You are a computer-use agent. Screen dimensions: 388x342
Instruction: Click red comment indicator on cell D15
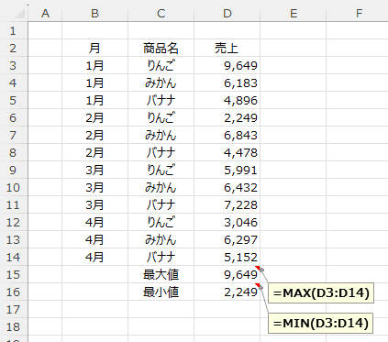tap(258, 268)
